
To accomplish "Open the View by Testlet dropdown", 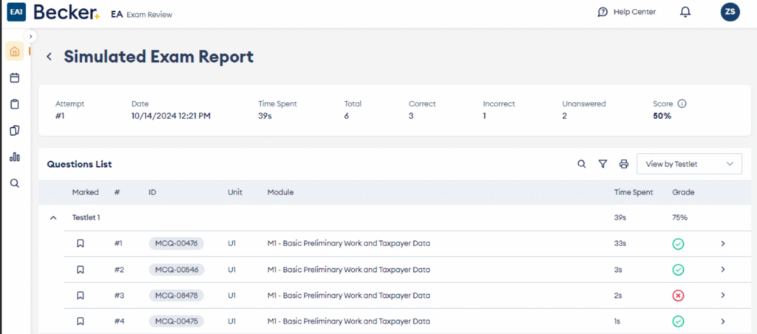I will pyautogui.click(x=689, y=164).
